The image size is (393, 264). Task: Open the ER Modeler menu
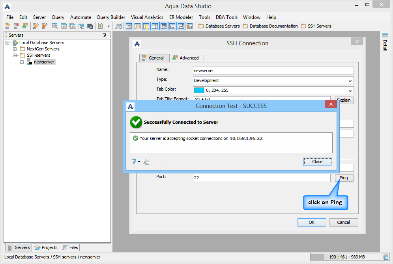click(x=181, y=17)
